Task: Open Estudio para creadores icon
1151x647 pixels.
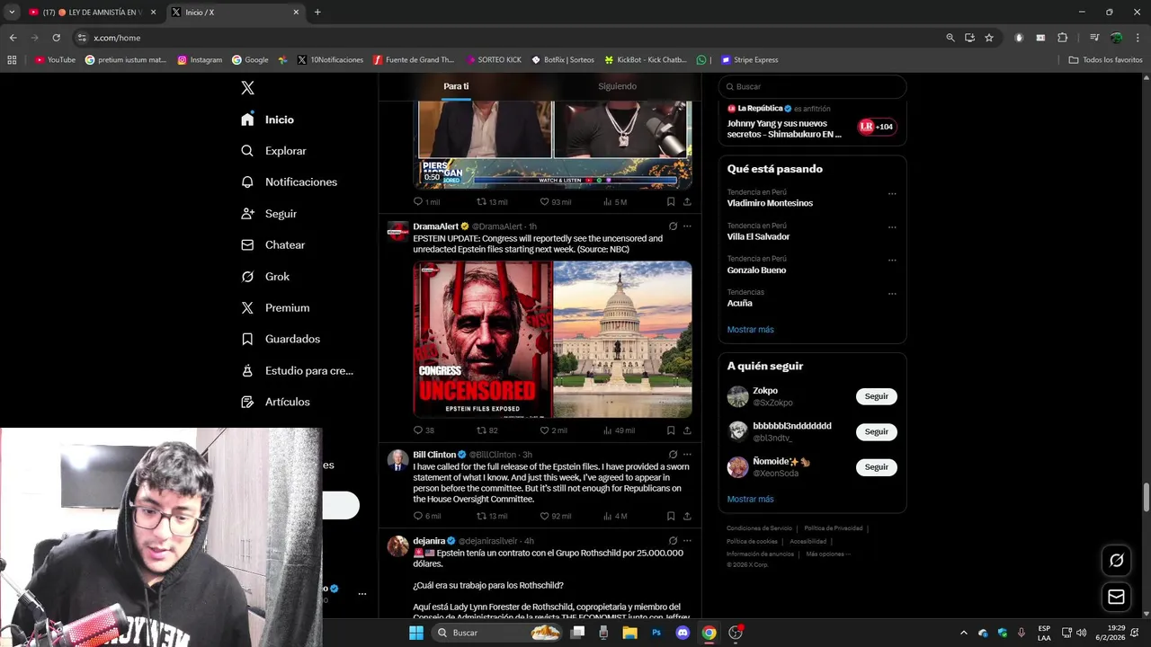Action: [247, 370]
